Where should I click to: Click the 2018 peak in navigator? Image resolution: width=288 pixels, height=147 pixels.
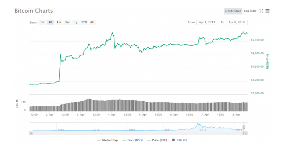[x=198, y=124]
